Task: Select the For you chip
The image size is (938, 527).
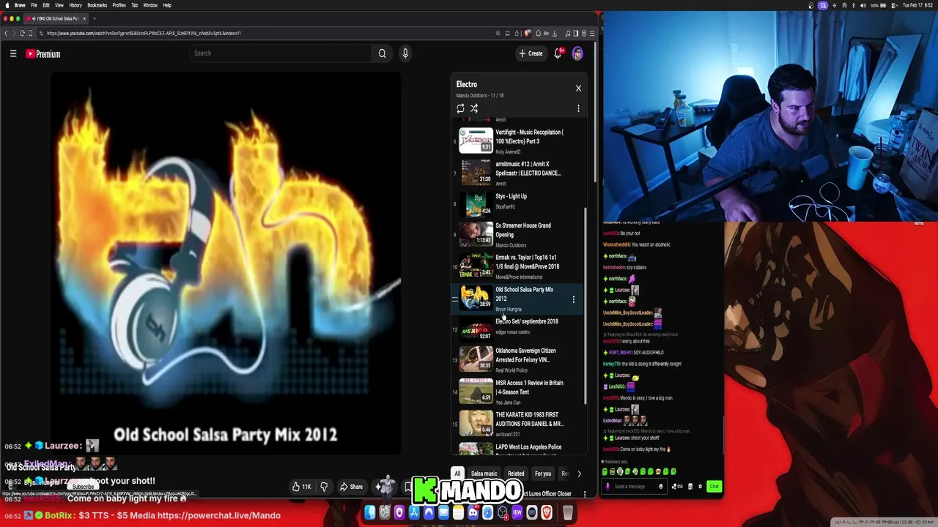Action: pos(543,474)
